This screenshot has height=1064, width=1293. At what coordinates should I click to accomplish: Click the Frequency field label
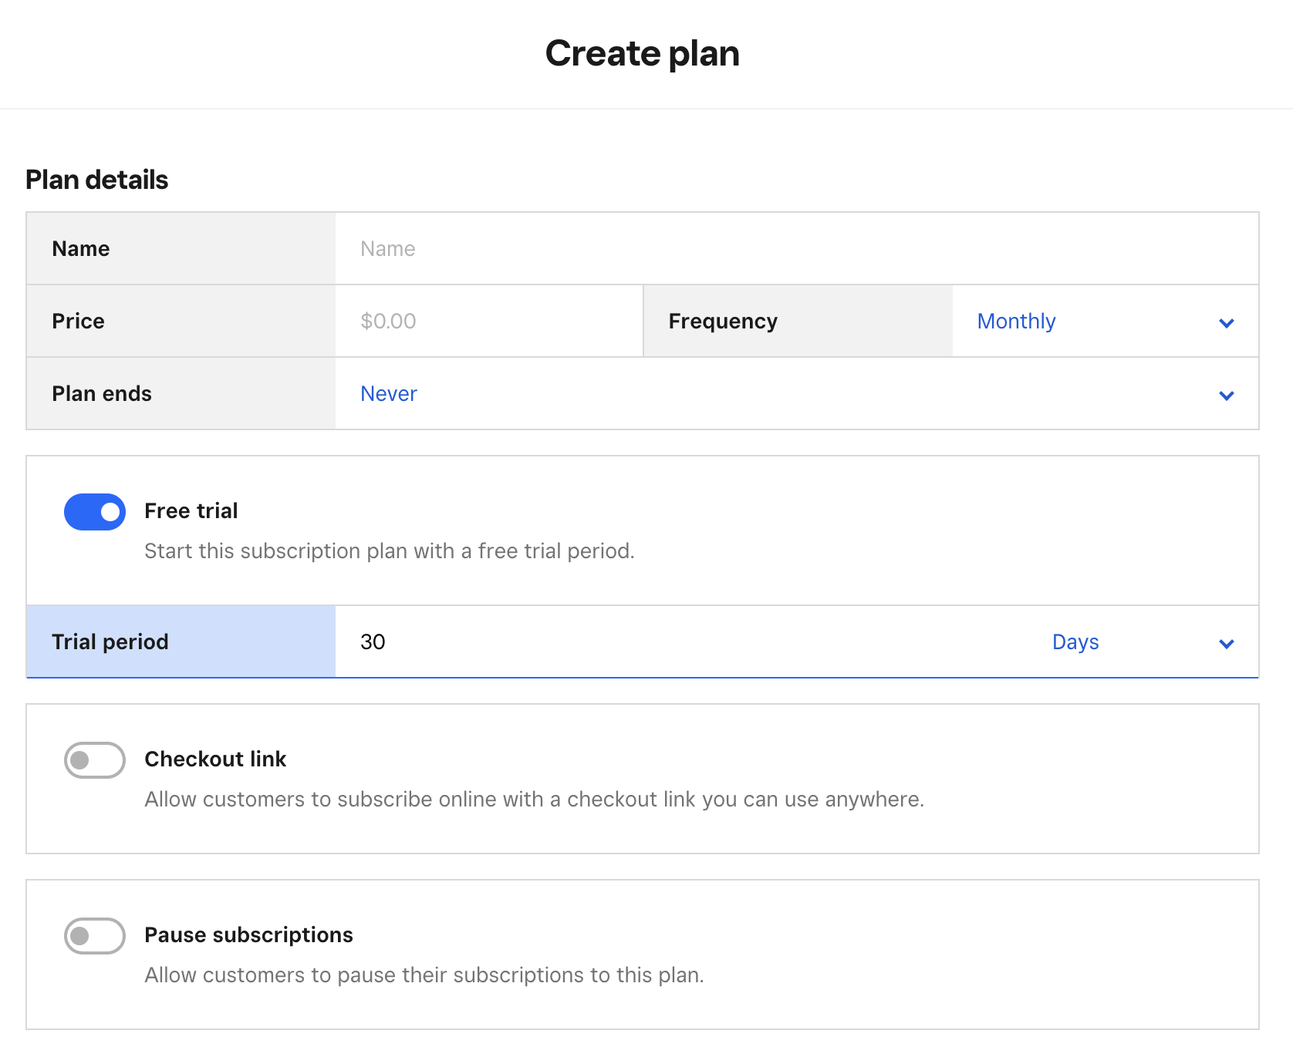click(723, 322)
